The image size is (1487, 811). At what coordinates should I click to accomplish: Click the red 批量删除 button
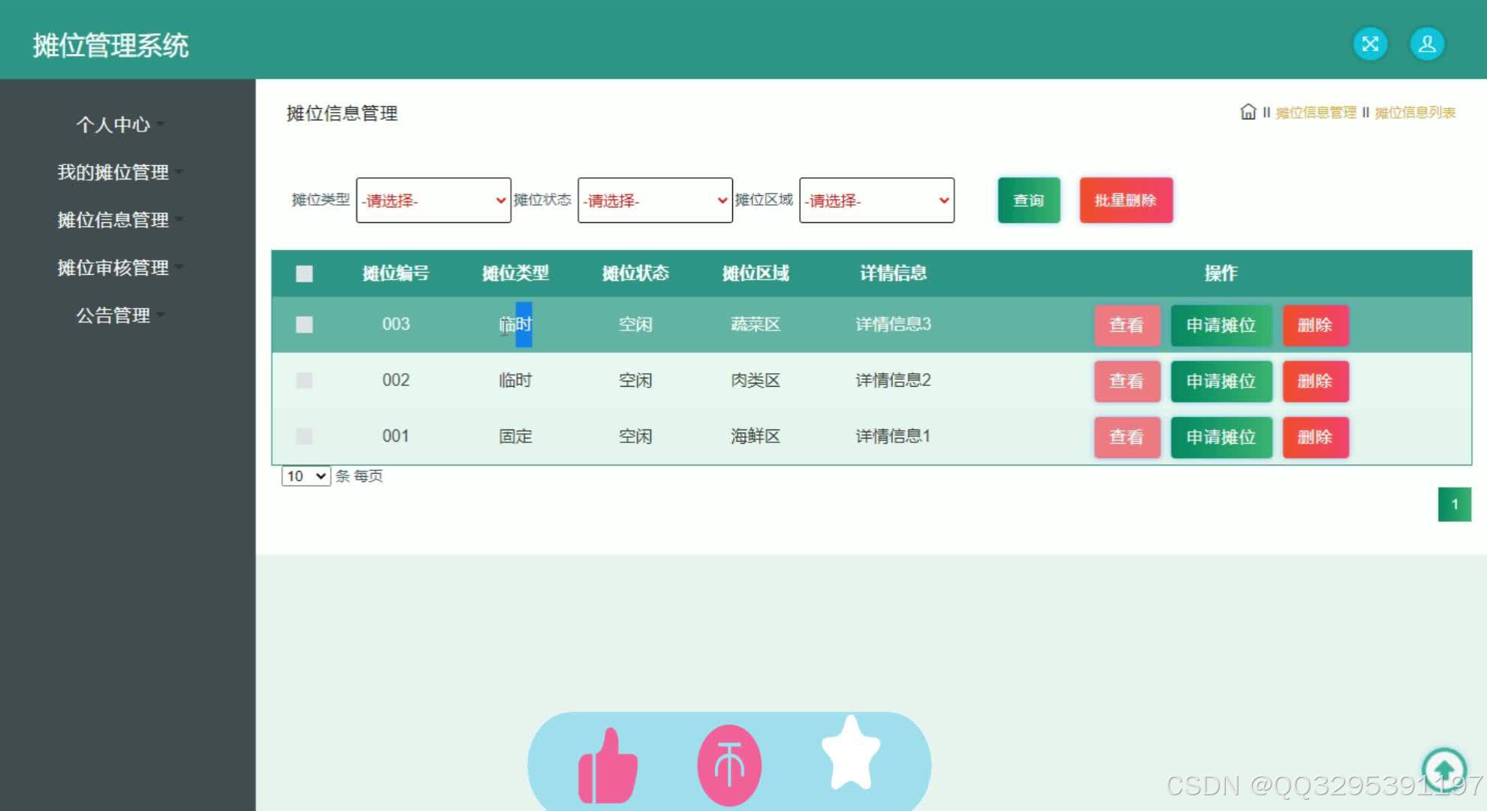pyautogui.click(x=1126, y=200)
